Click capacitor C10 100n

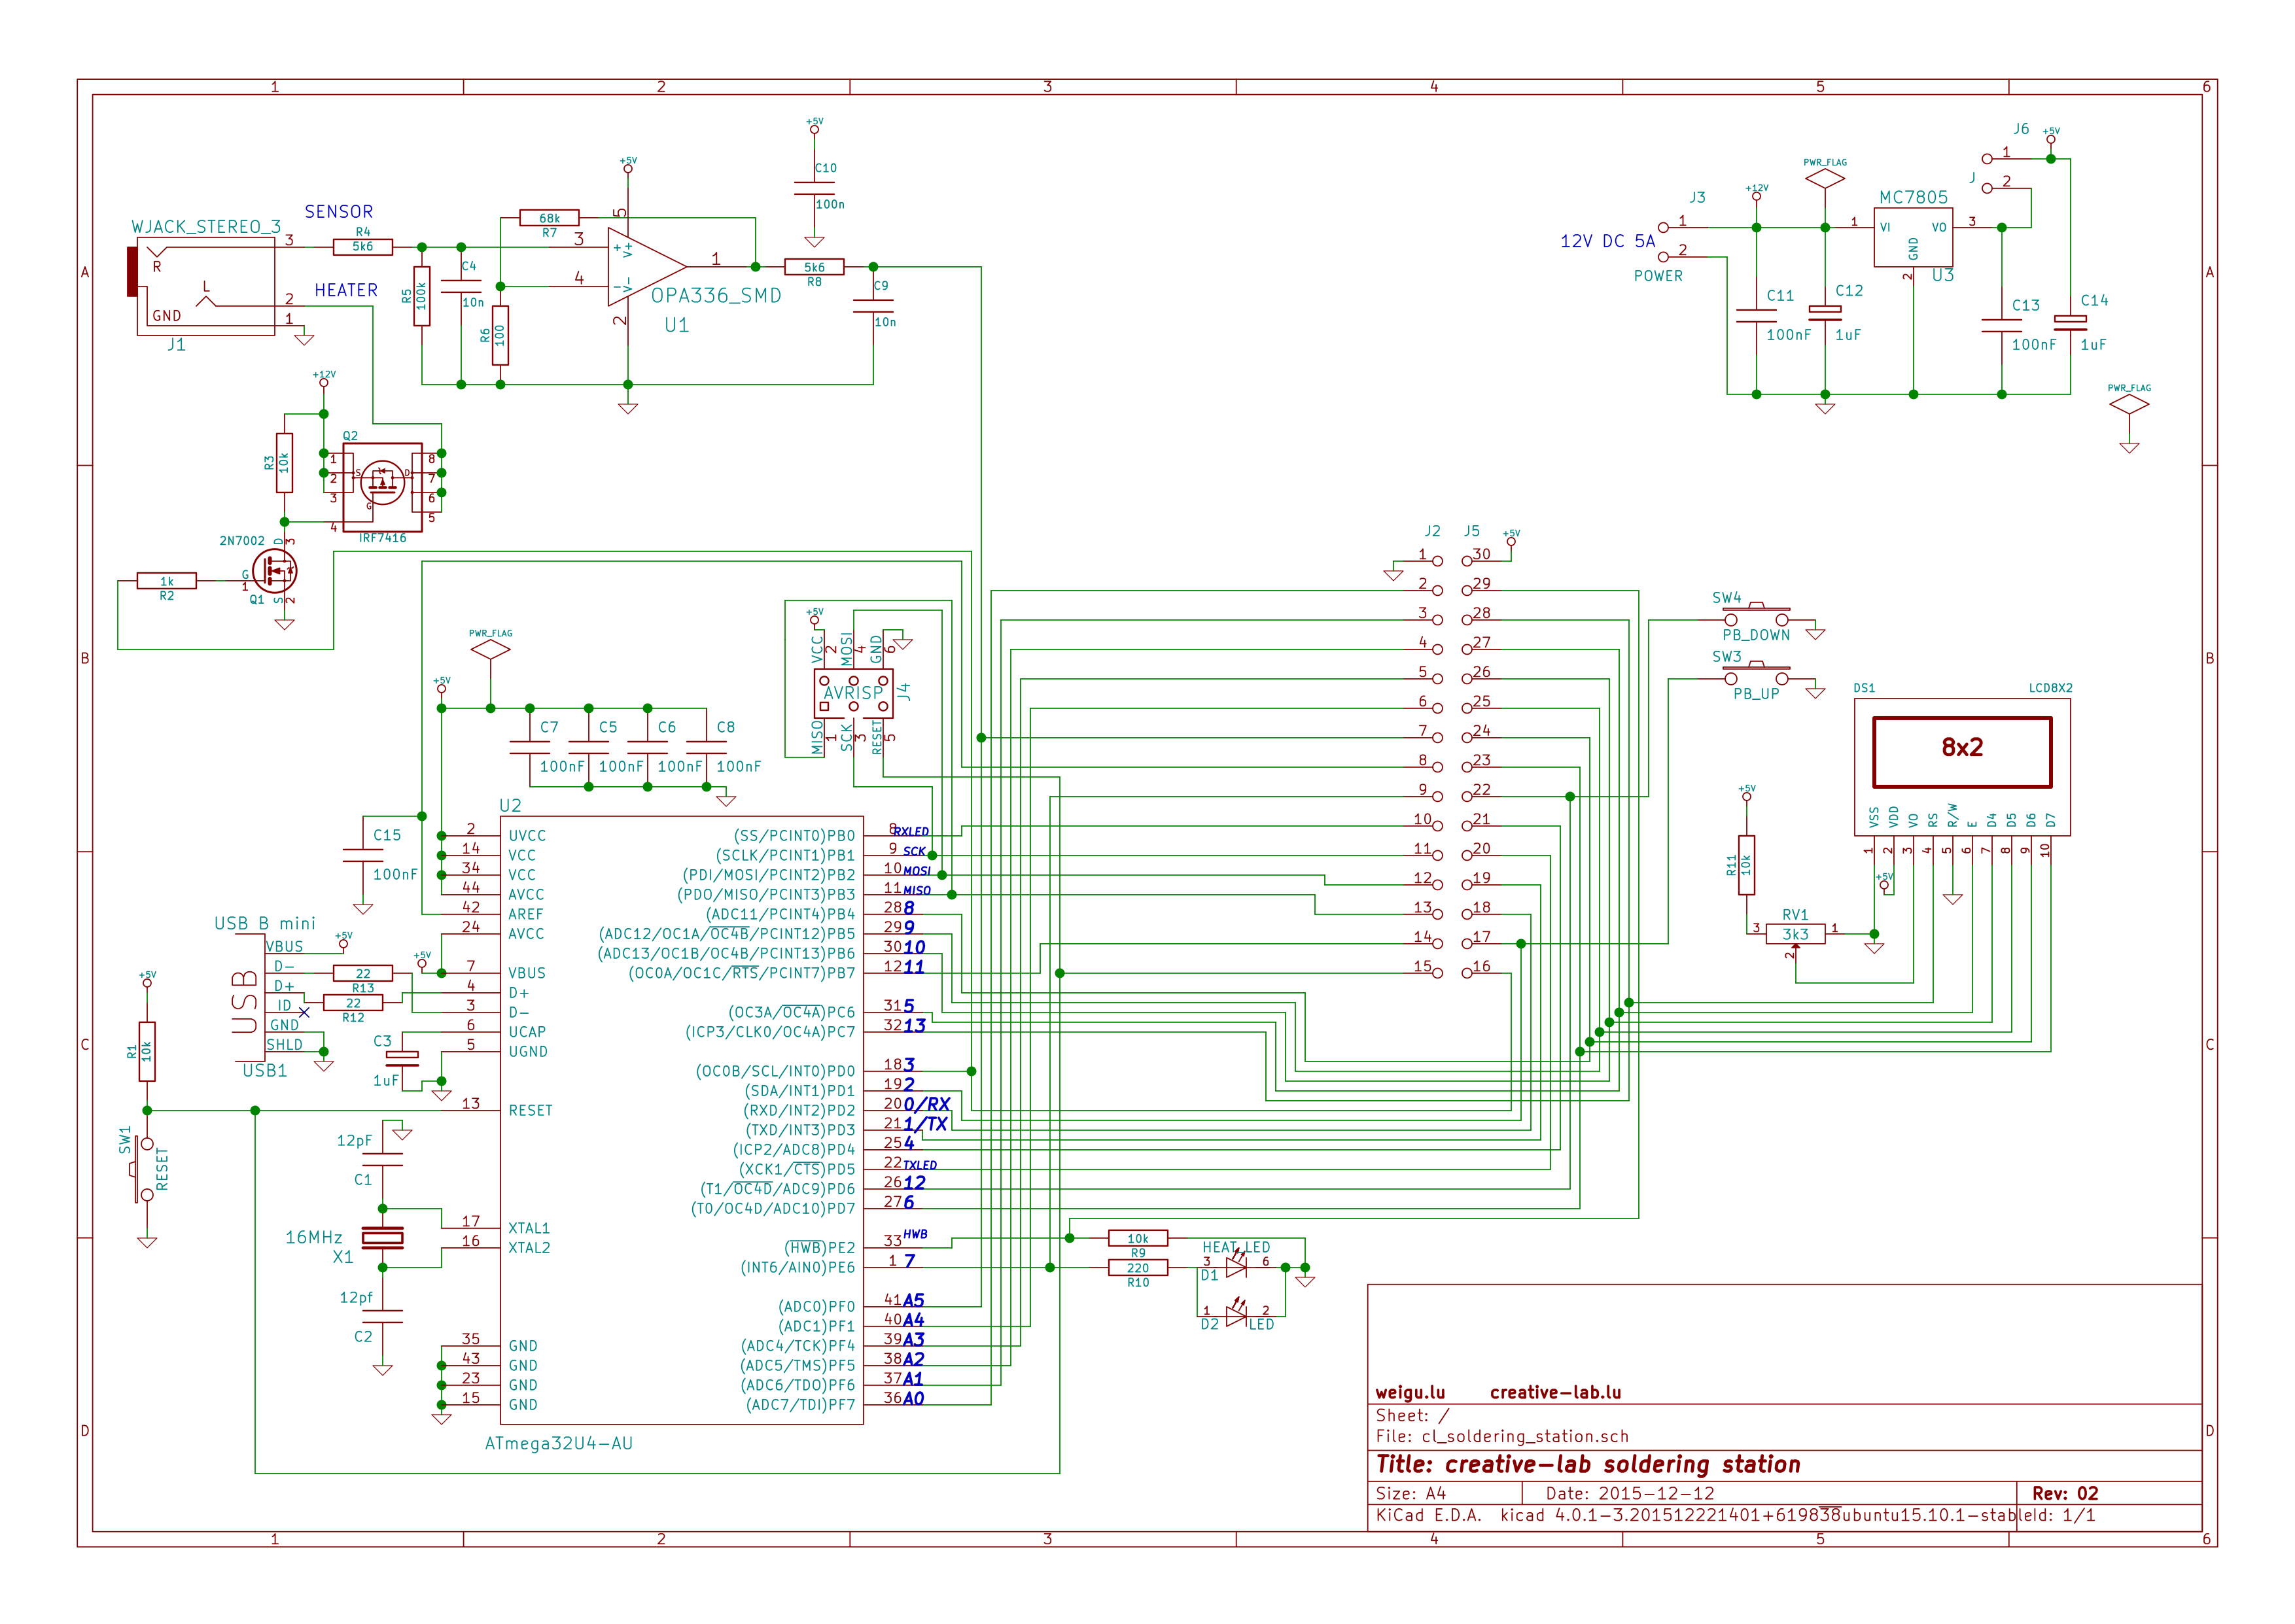click(x=814, y=188)
